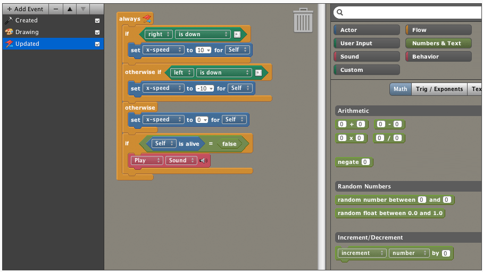Open the increment dropdown

pos(362,253)
